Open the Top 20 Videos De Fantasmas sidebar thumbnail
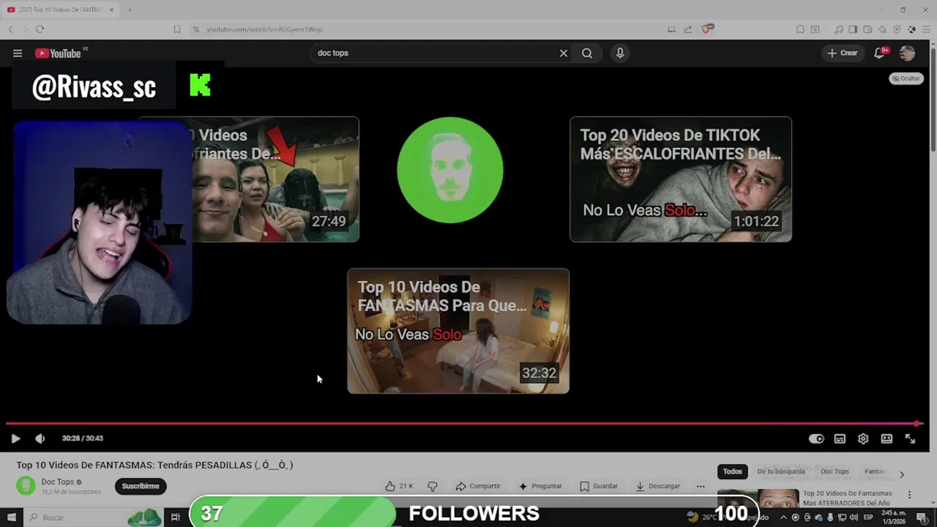937x527 pixels. (758, 498)
